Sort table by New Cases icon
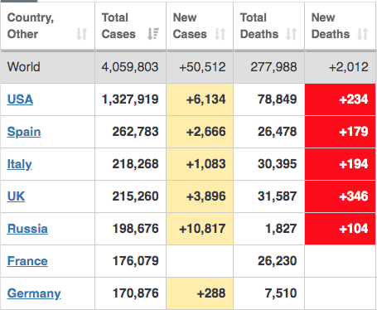Viewport: 377px width, 310px height. 220,34
